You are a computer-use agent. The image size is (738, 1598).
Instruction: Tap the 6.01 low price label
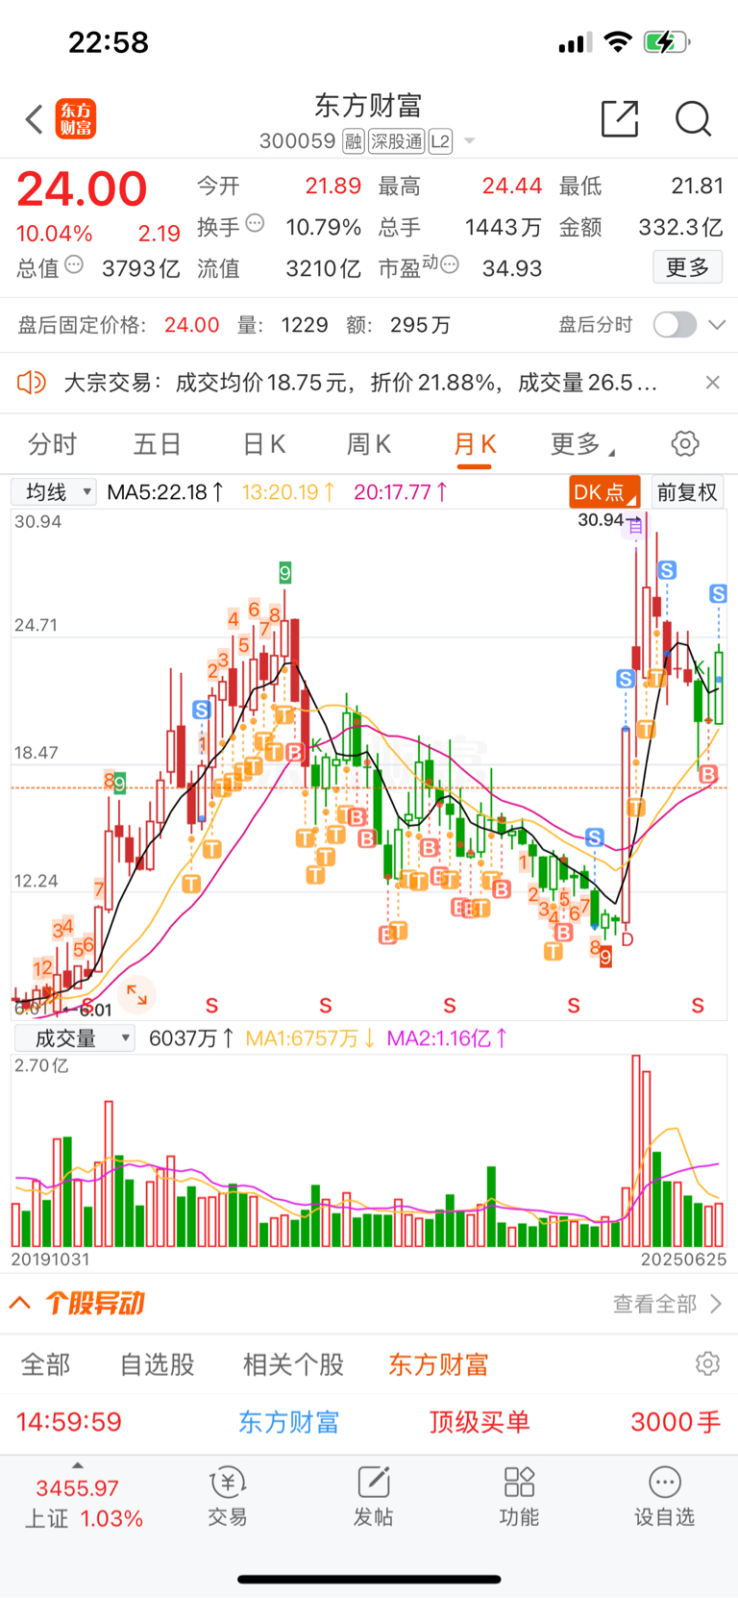[95, 1011]
